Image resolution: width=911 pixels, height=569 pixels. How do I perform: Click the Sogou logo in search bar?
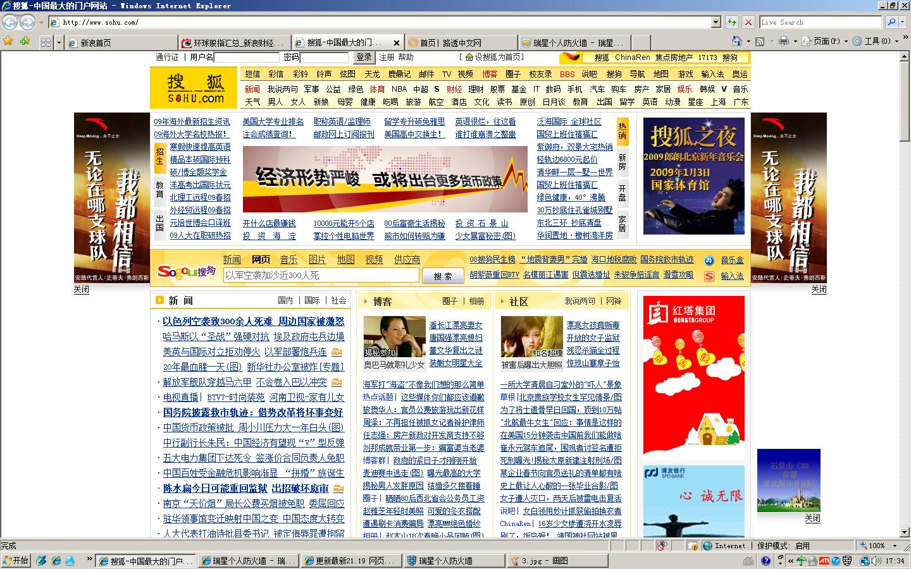pos(187,271)
